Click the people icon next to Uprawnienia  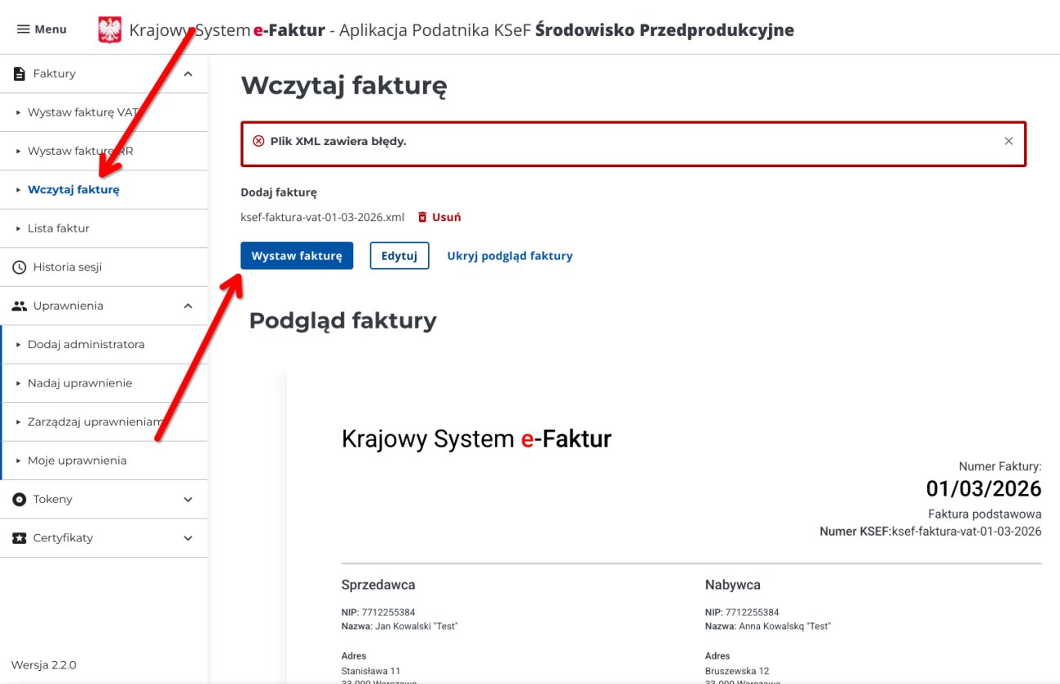click(x=18, y=305)
